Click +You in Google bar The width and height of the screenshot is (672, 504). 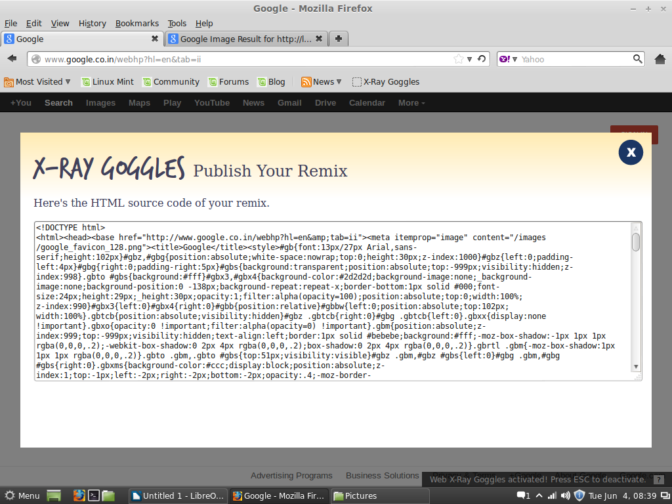pyautogui.click(x=21, y=103)
